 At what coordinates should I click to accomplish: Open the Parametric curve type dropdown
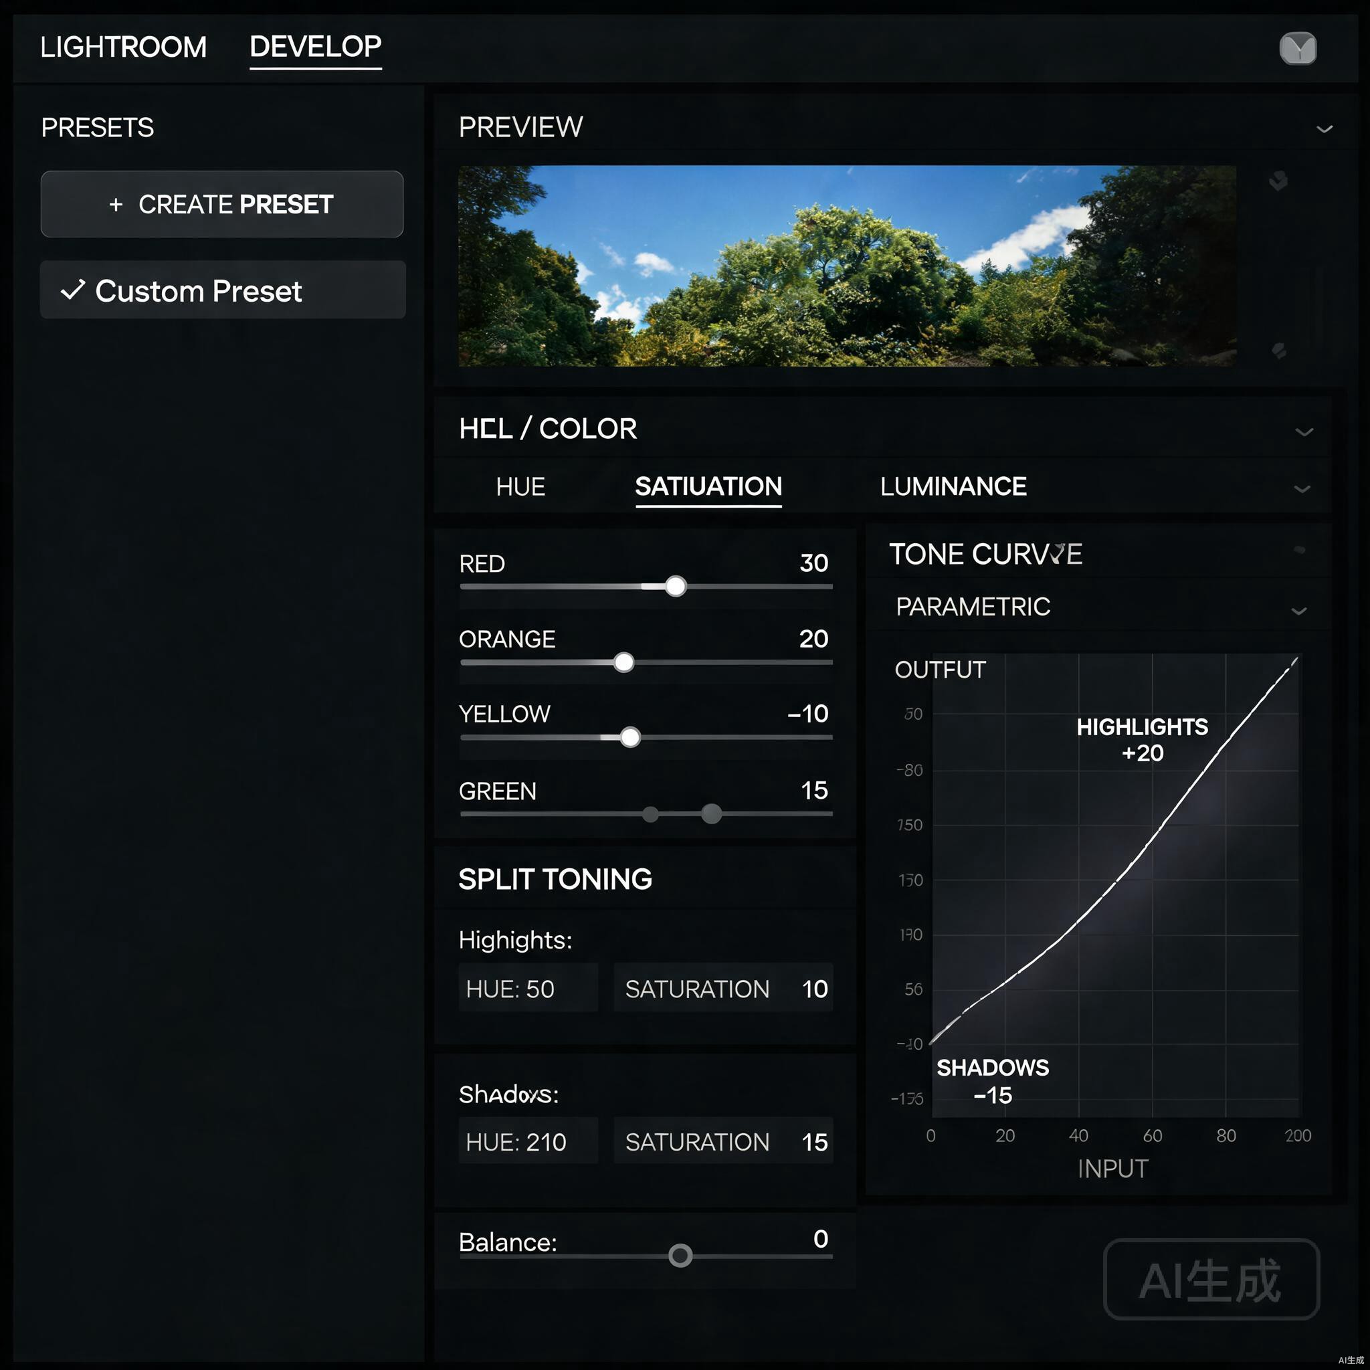[1298, 611]
